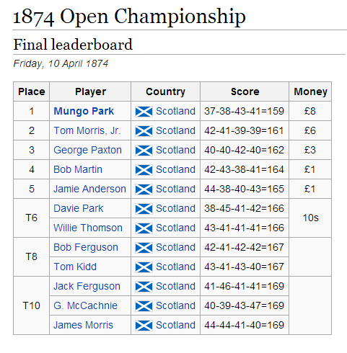The width and height of the screenshot is (347, 353).
Task: Click the flag icon in Tom Kidd row
Action: pyautogui.click(x=144, y=267)
